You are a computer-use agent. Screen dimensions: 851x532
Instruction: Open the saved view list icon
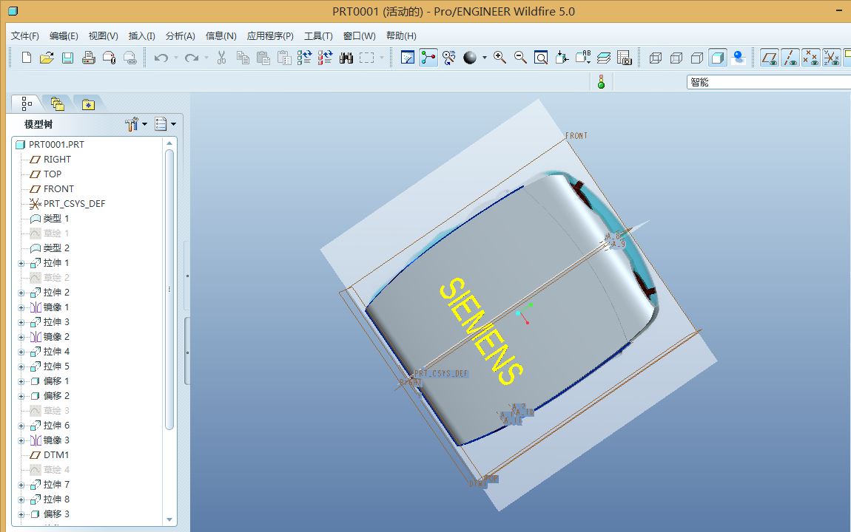[x=583, y=58]
